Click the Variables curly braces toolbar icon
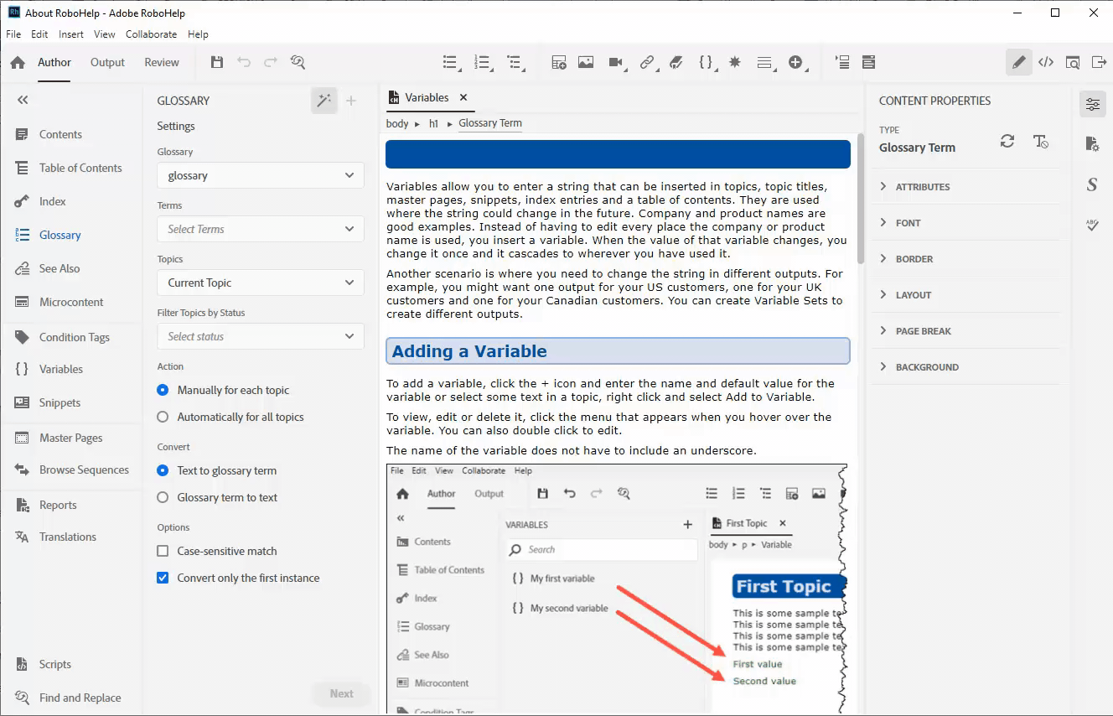This screenshot has height=716, width=1113. (707, 62)
